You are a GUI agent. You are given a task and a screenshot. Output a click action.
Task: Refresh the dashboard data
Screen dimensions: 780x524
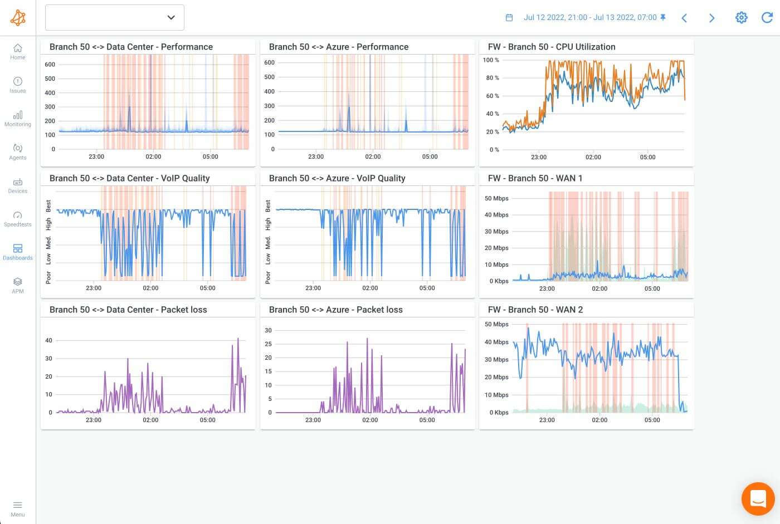(x=767, y=17)
